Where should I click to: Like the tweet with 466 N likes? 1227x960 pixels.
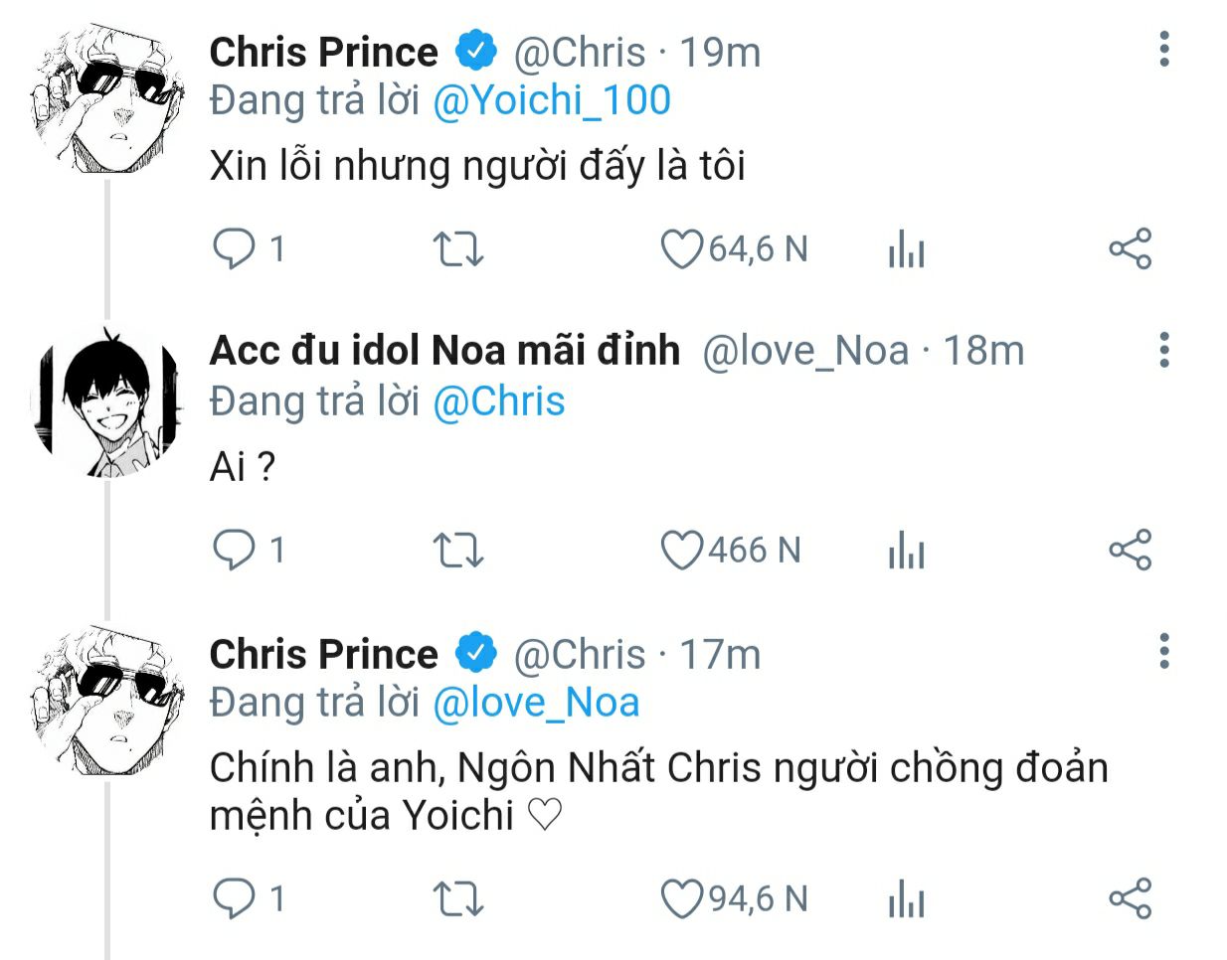pyautogui.click(x=682, y=551)
